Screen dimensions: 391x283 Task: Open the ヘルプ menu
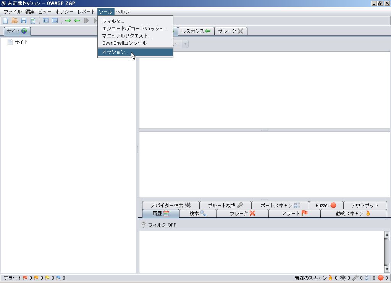pyautogui.click(x=123, y=12)
